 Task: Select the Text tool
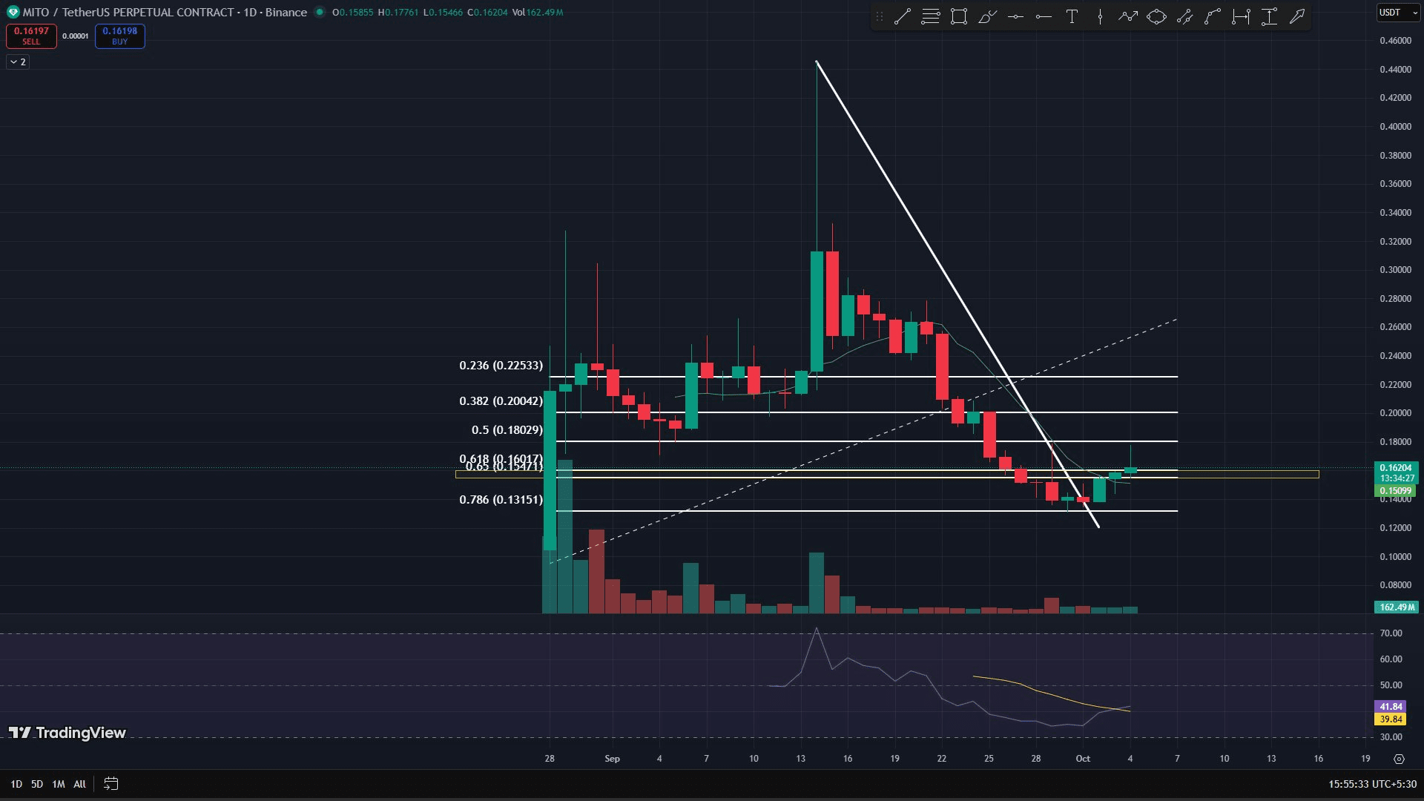tap(1072, 16)
